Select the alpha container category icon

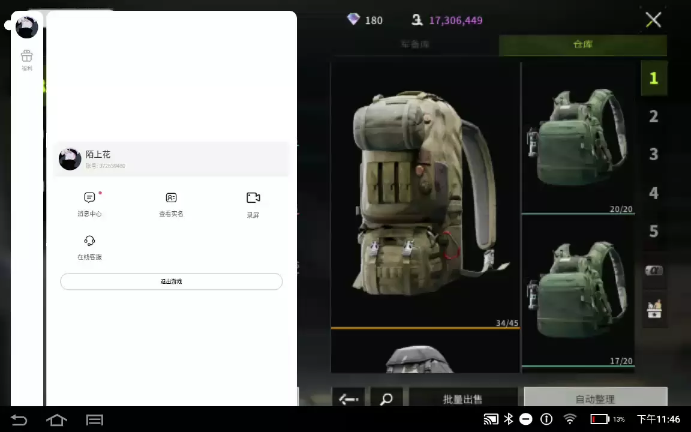click(654, 271)
